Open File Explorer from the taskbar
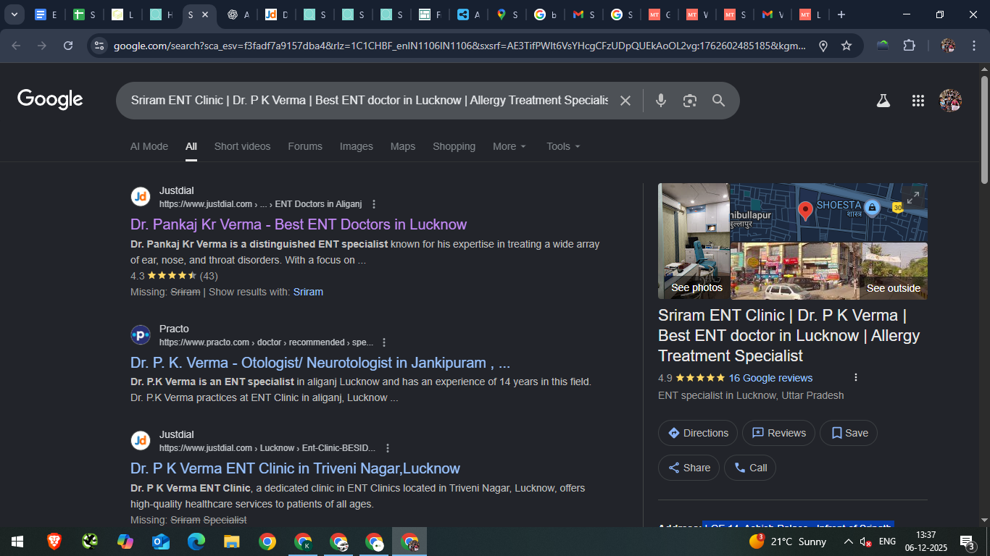 click(231, 542)
